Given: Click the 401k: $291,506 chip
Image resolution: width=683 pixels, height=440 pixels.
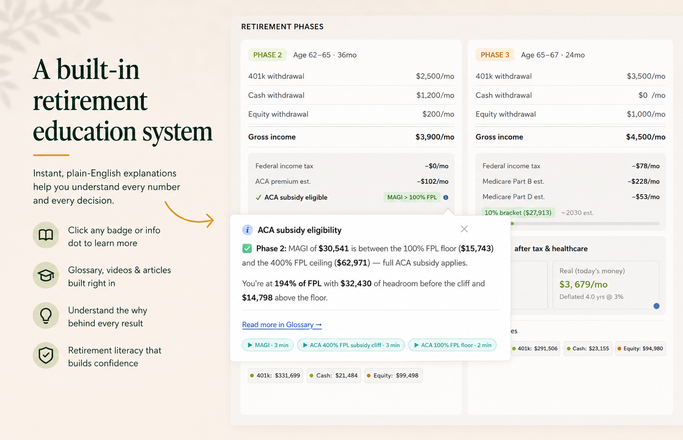Looking at the screenshot, I should pyautogui.click(x=535, y=349).
